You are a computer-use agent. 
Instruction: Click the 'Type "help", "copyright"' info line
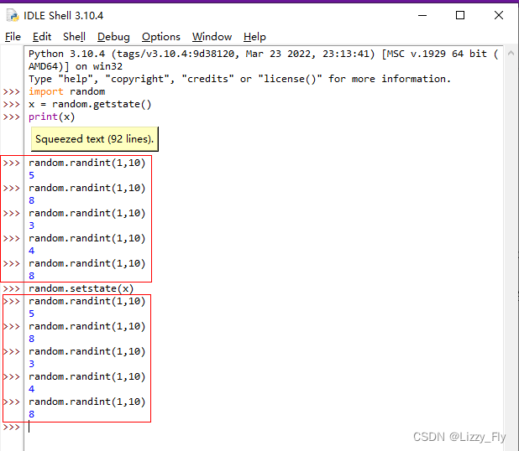[x=239, y=80]
